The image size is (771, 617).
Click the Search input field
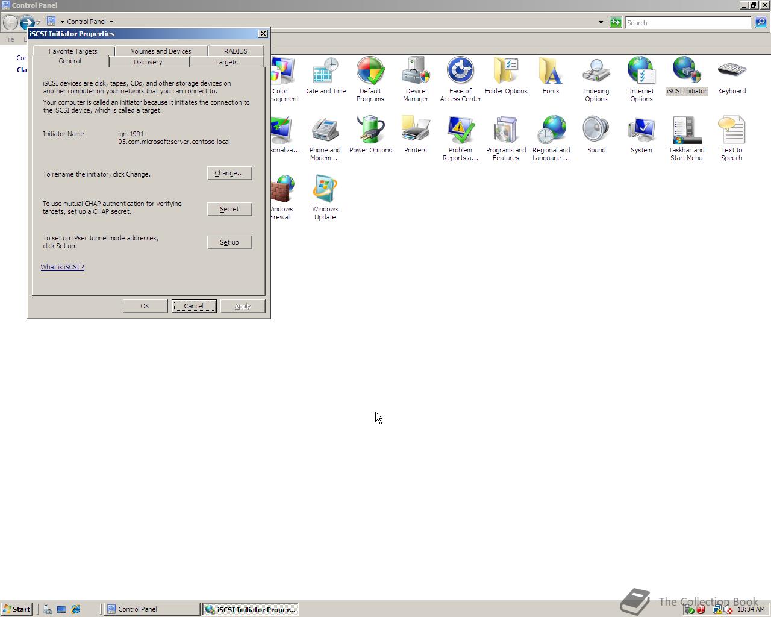click(x=688, y=23)
